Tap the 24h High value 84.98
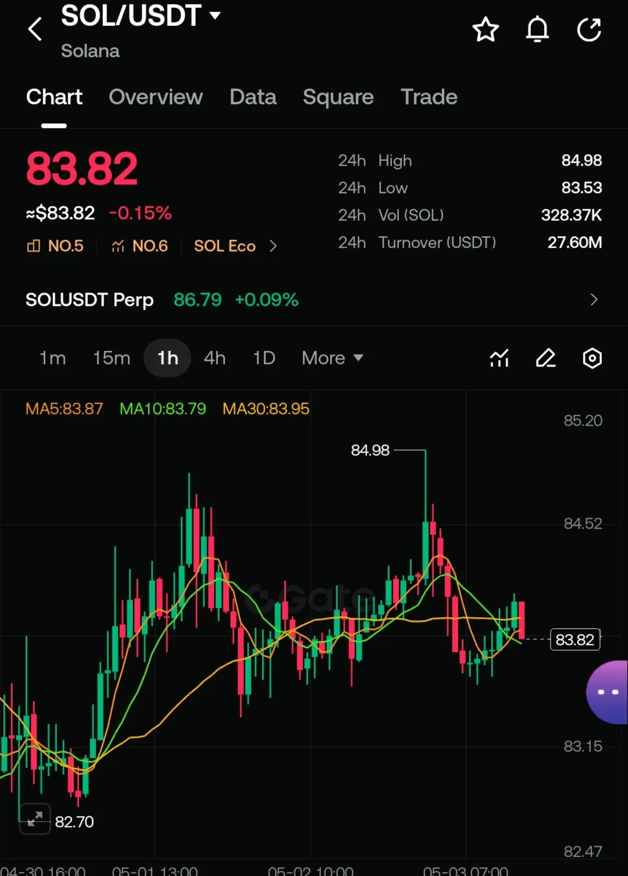 581,161
